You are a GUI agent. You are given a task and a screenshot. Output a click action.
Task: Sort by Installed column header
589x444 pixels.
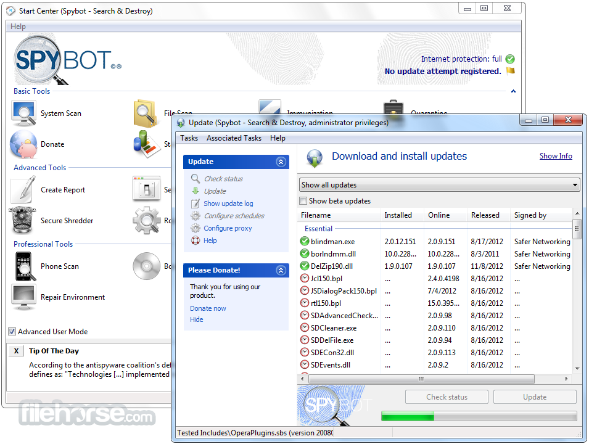pyautogui.click(x=402, y=215)
